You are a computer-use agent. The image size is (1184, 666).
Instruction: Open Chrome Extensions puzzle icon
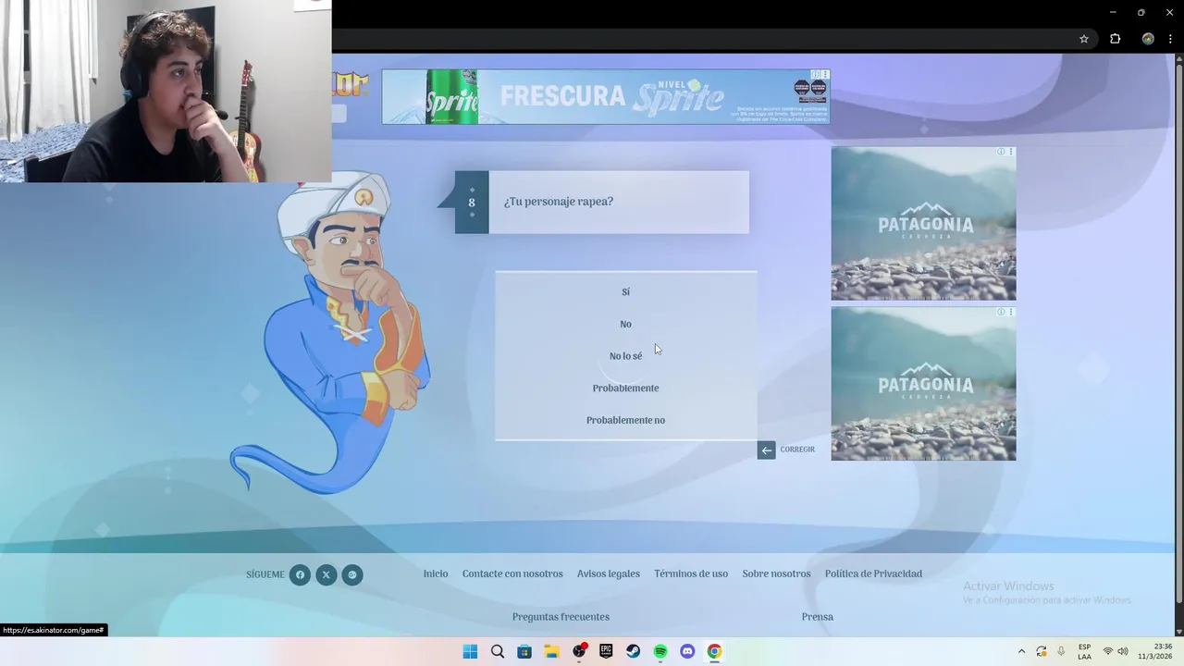coord(1115,39)
